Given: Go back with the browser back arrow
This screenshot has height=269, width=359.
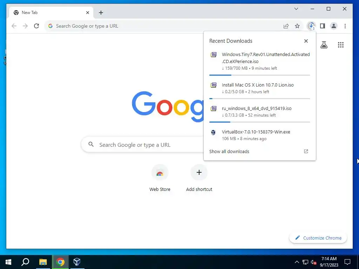Looking at the screenshot, I should point(14,26).
